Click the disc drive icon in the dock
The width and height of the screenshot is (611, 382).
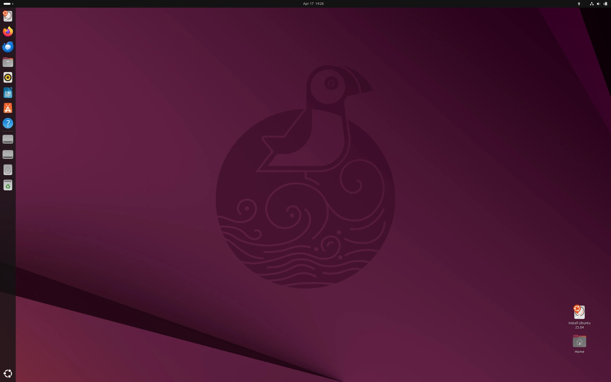pyautogui.click(x=8, y=170)
